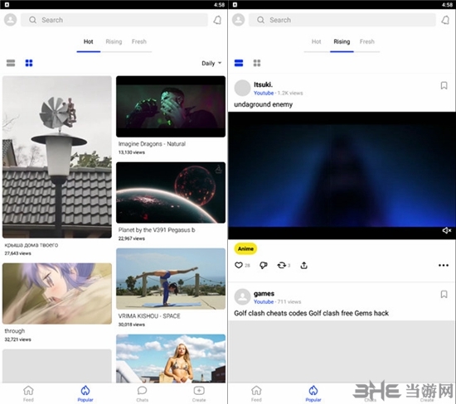The image size is (456, 404).
Task: Click the left Search field
Action: tap(114, 20)
